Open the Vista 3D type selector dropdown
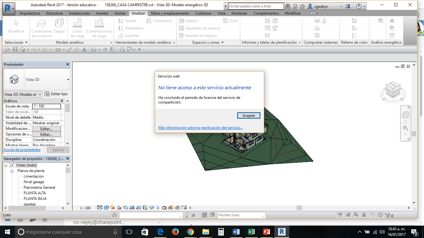This screenshot has width=424, height=238. click(x=68, y=80)
